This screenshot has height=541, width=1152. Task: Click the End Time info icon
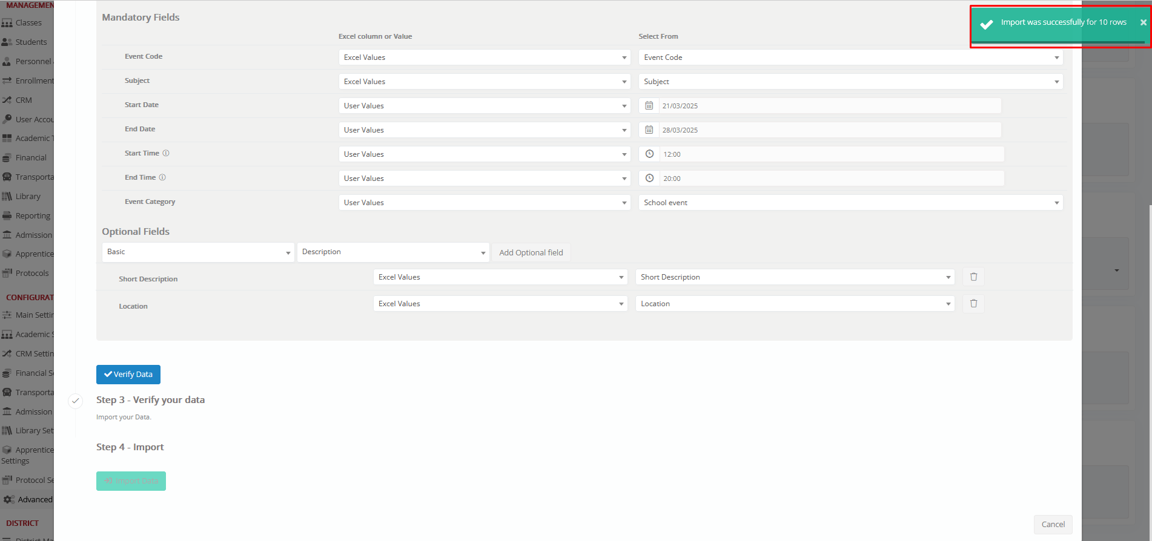[162, 178]
